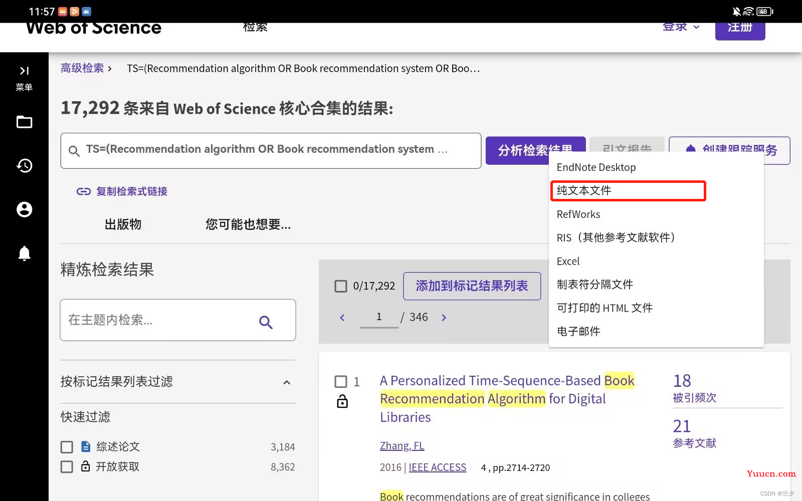Click page number field showing 1

pyautogui.click(x=379, y=317)
